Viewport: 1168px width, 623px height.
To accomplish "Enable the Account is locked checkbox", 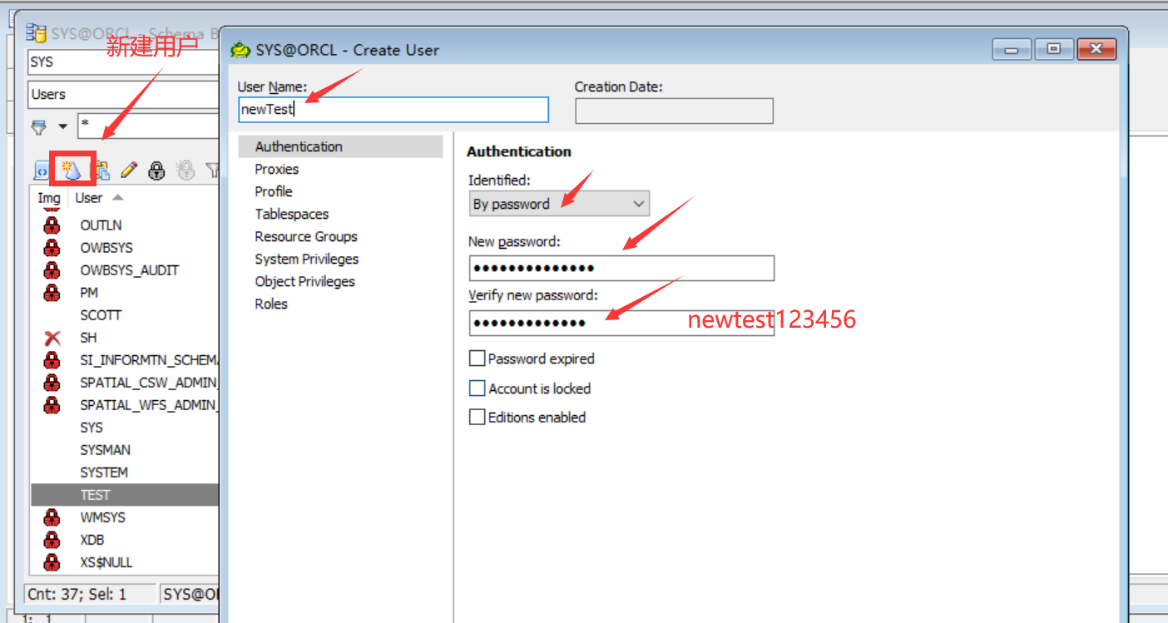I will [x=478, y=388].
